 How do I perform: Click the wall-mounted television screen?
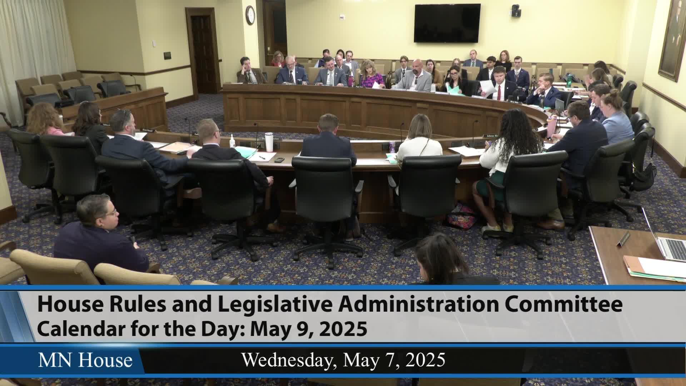[447, 23]
